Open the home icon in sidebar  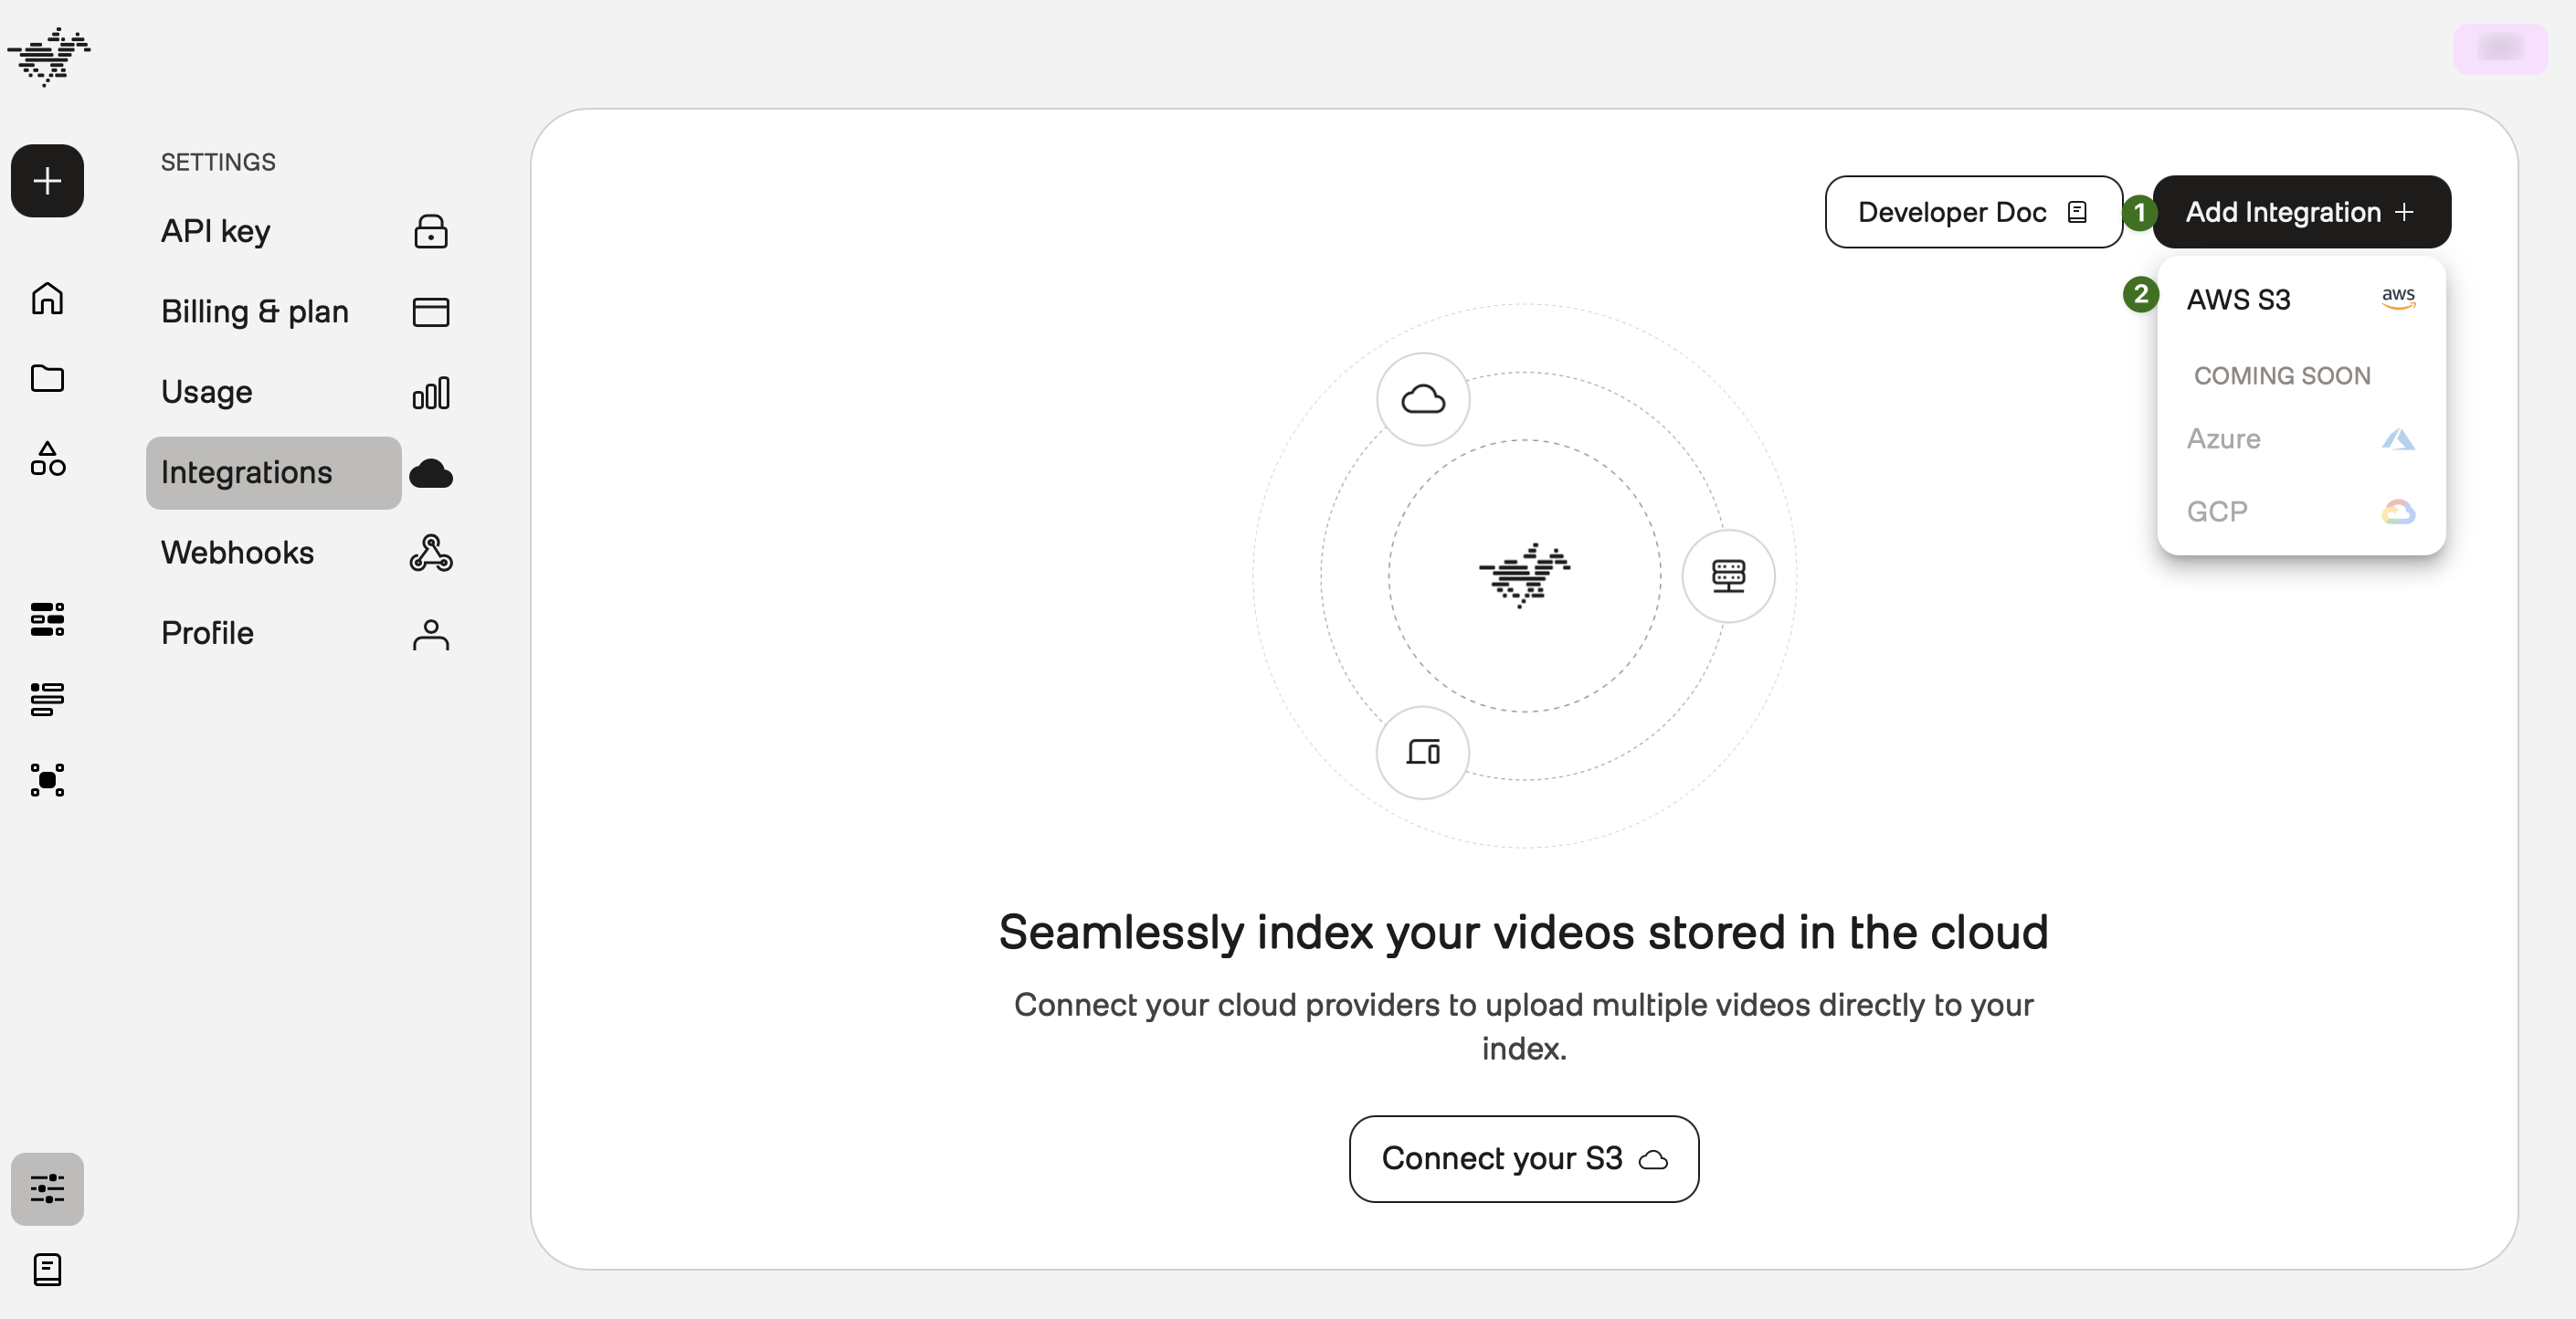pos(47,298)
